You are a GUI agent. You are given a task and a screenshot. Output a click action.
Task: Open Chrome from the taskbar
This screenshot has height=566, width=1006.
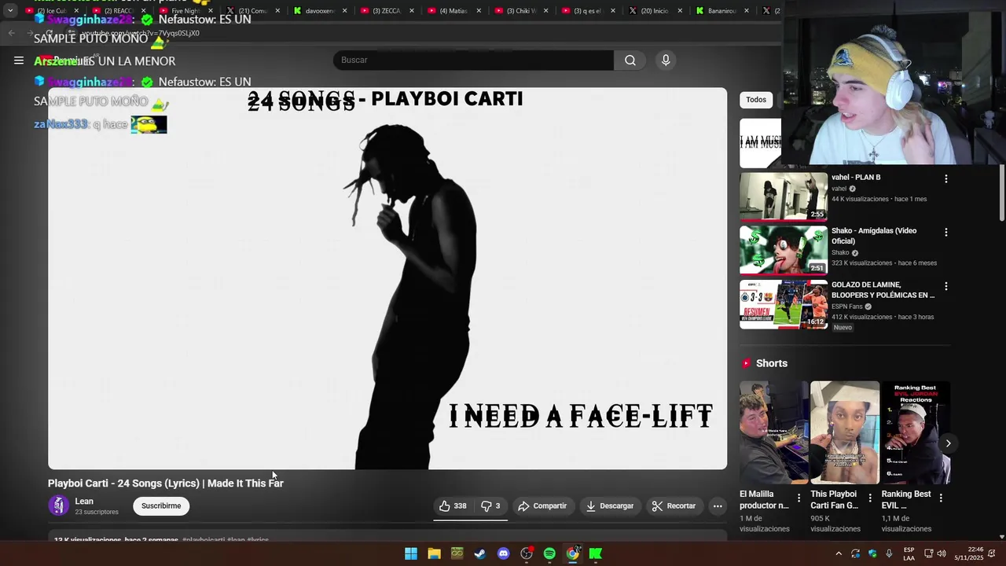tap(573, 554)
